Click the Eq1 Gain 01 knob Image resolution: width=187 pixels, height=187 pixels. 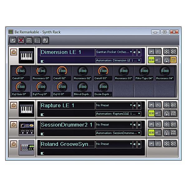tap(21, 87)
